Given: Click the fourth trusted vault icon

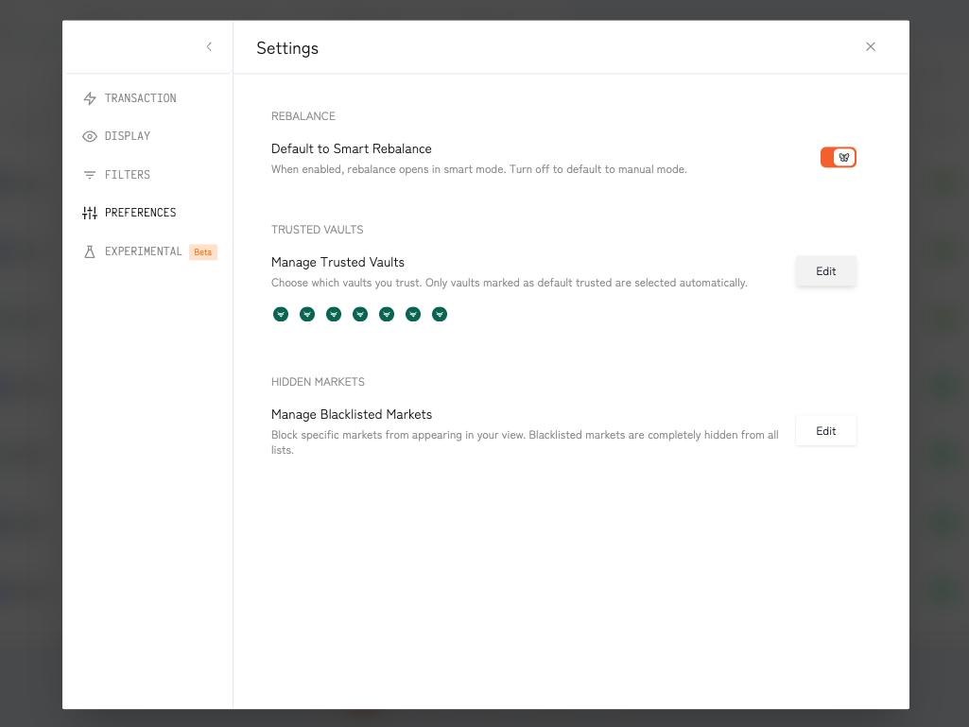Looking at the screenshot, I should click(360, 314).
